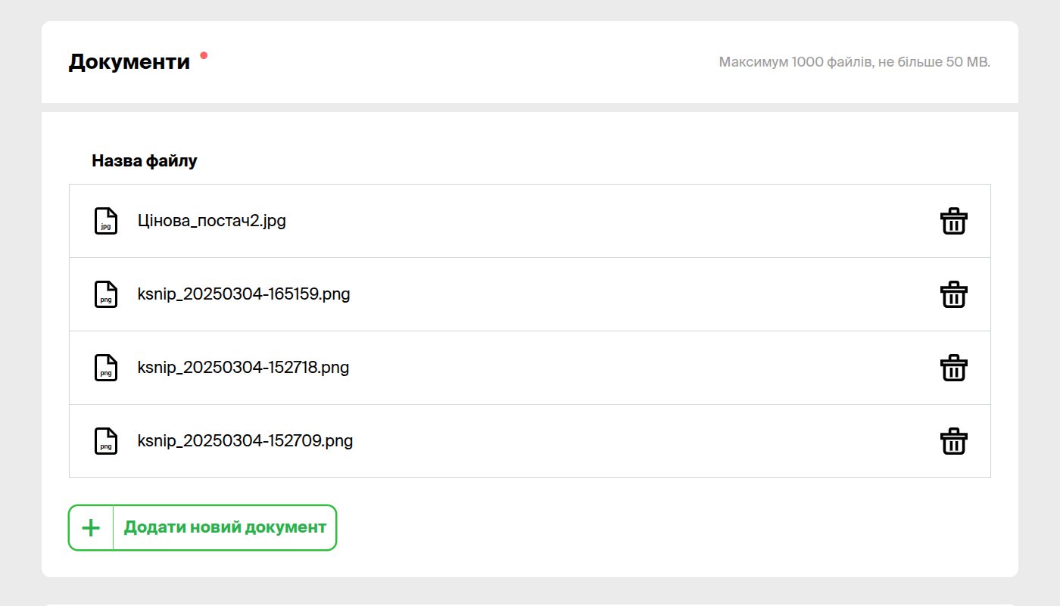Click the file name ksnip_20250304-152709.png

coord(245,441)
